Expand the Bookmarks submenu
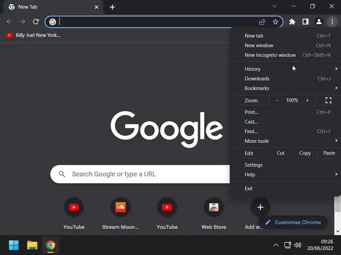341x255 pixels. tap(285, 88)
